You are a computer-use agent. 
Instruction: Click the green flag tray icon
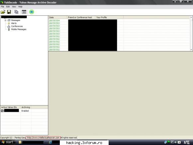click(169, 142)
